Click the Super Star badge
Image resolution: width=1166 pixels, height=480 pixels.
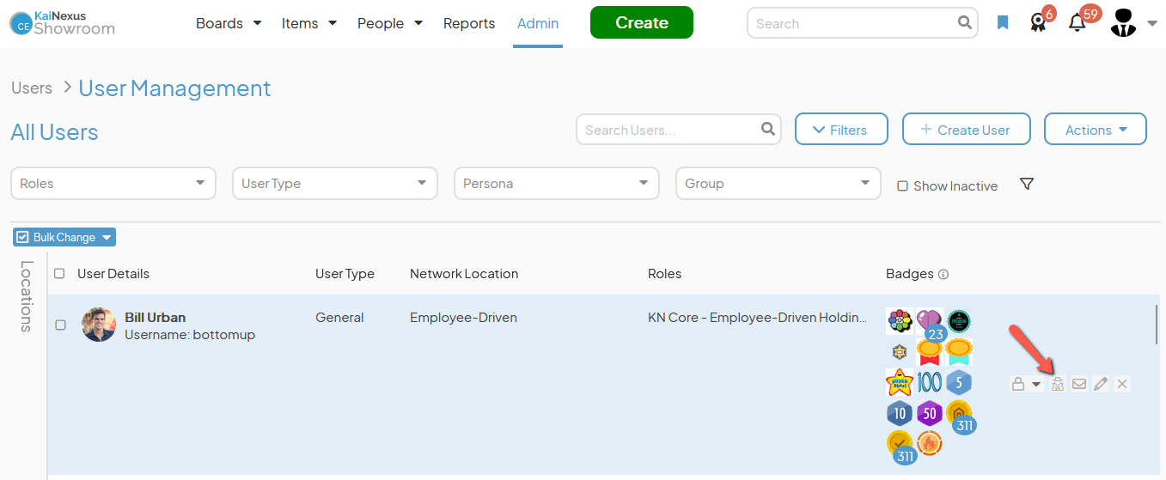pos(899,382)
